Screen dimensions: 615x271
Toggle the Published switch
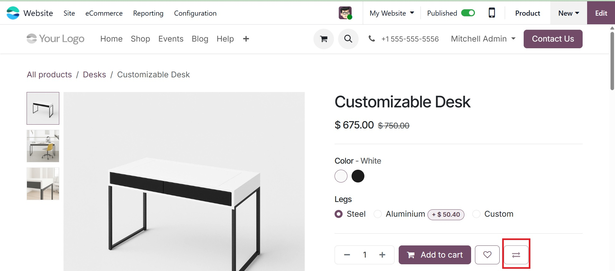click(468, 13)
